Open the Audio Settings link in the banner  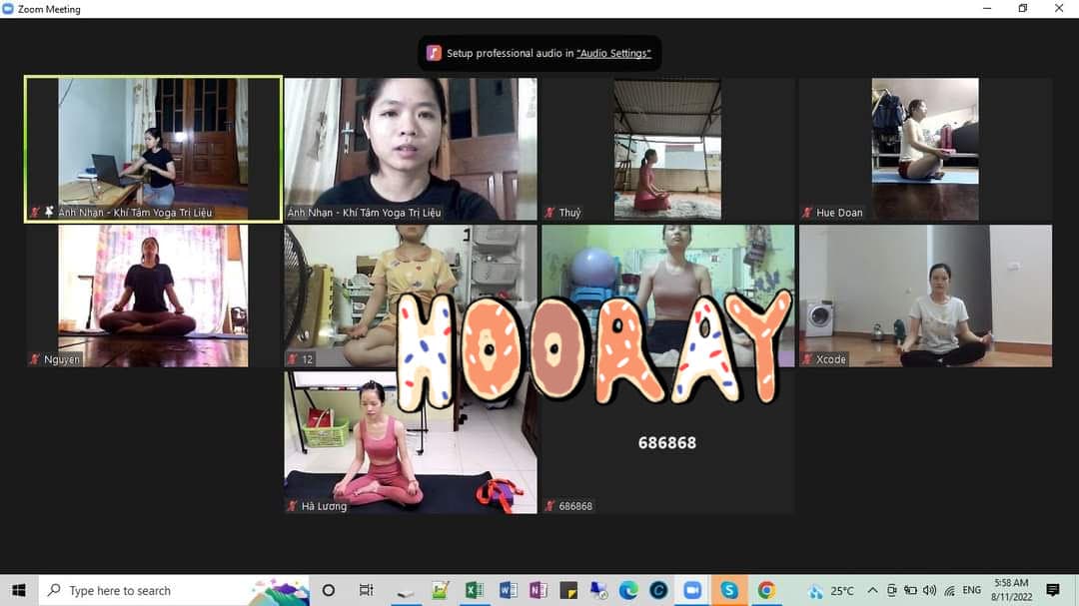tap(613, 53)
